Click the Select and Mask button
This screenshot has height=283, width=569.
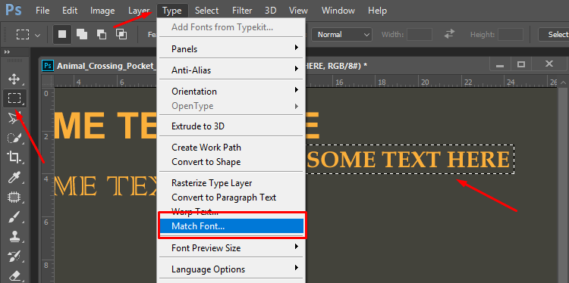[x=554, y=34]
